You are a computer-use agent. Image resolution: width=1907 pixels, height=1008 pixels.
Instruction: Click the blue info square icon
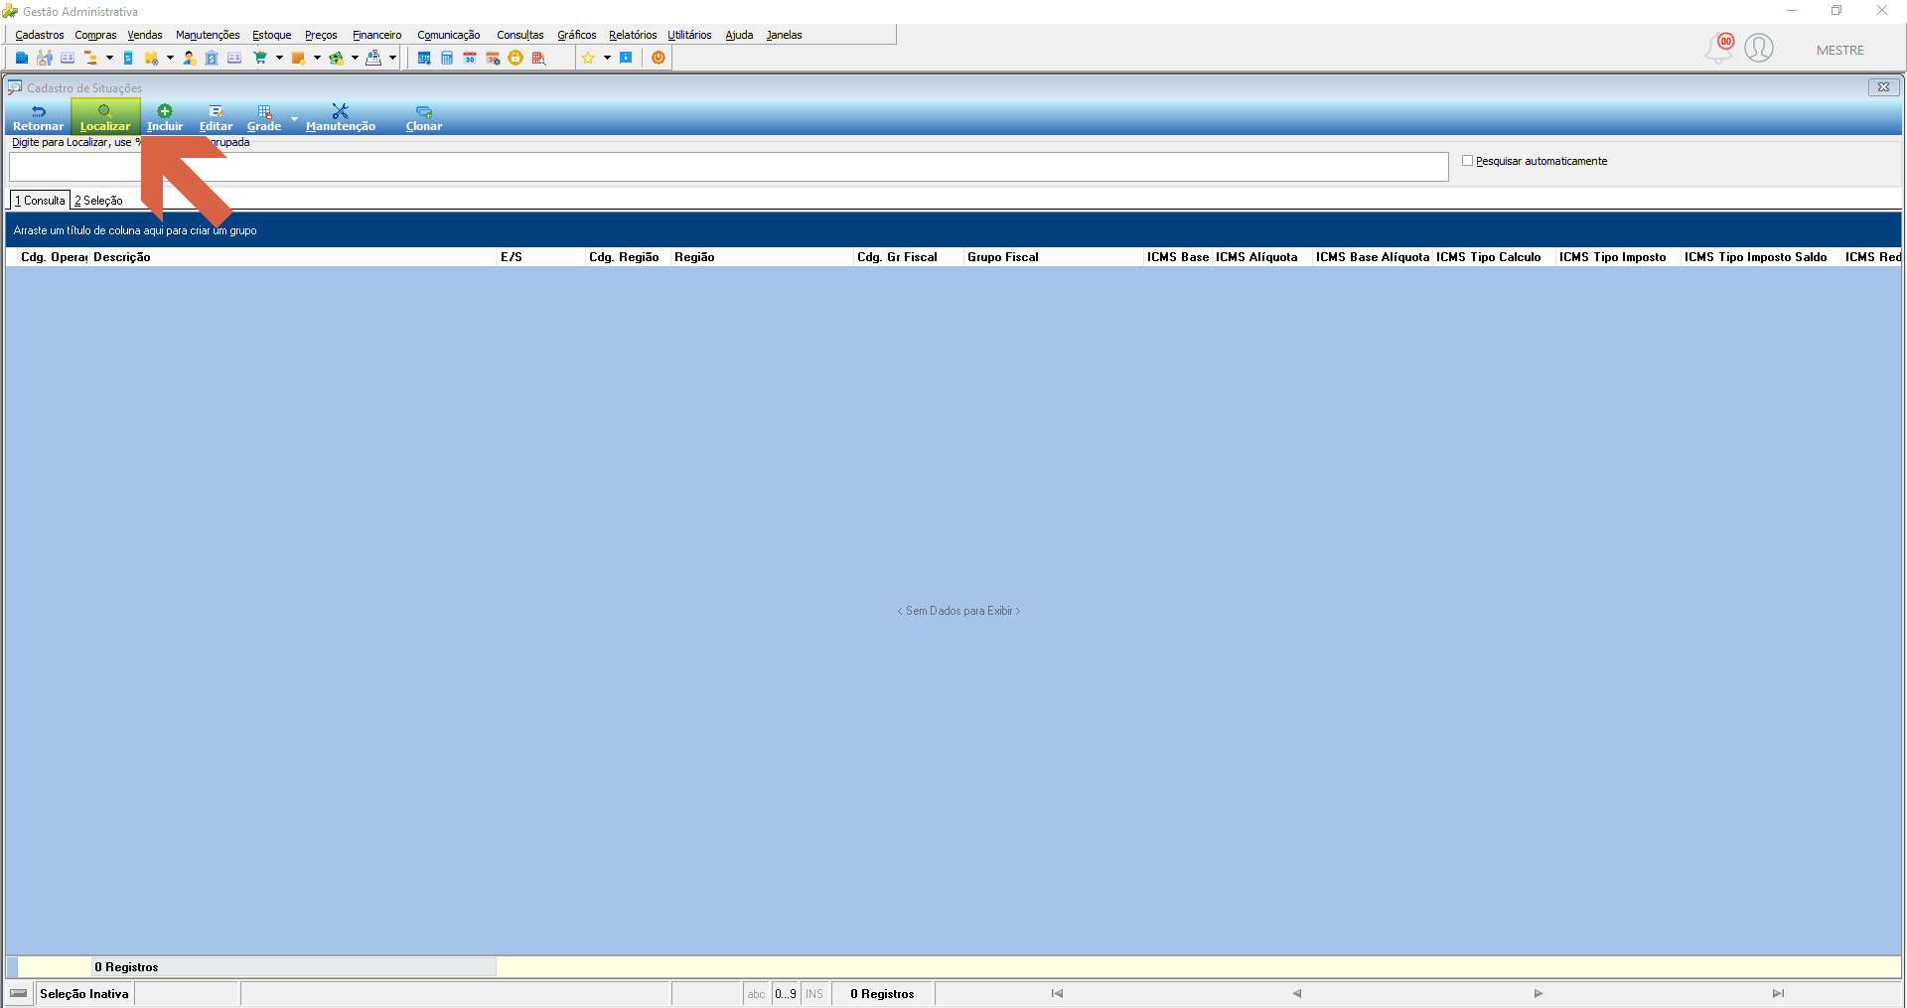[626, 58]
